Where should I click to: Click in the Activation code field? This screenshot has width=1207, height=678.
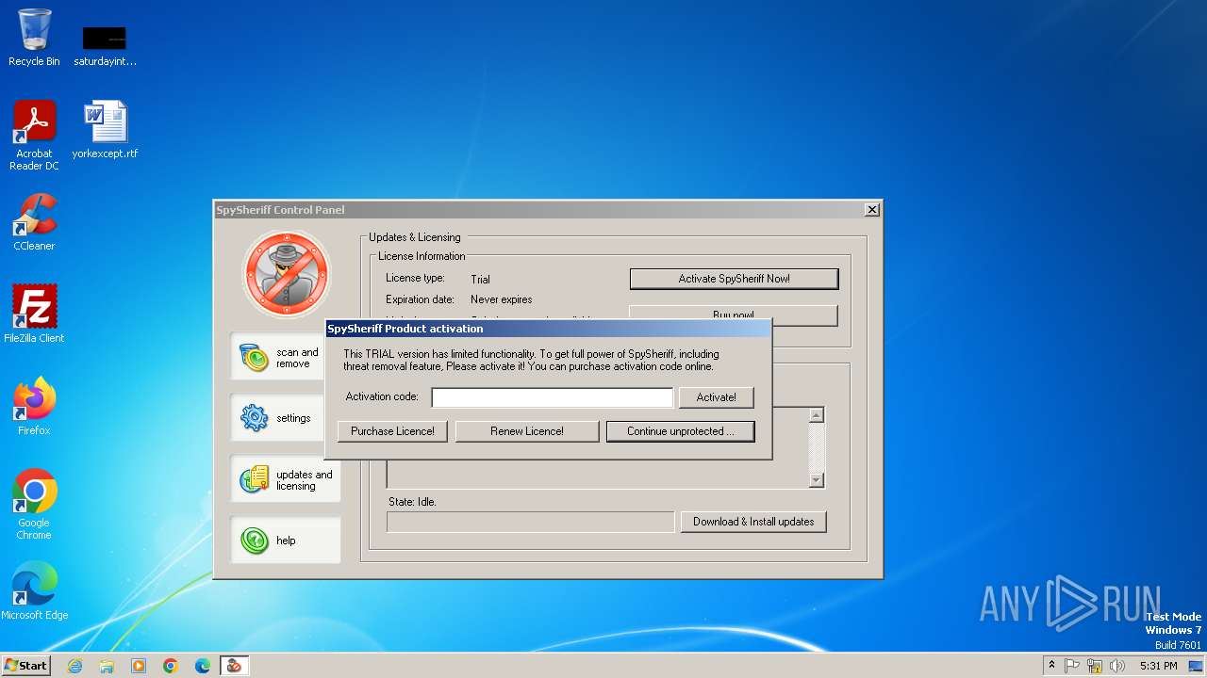(x=553, y=397)
